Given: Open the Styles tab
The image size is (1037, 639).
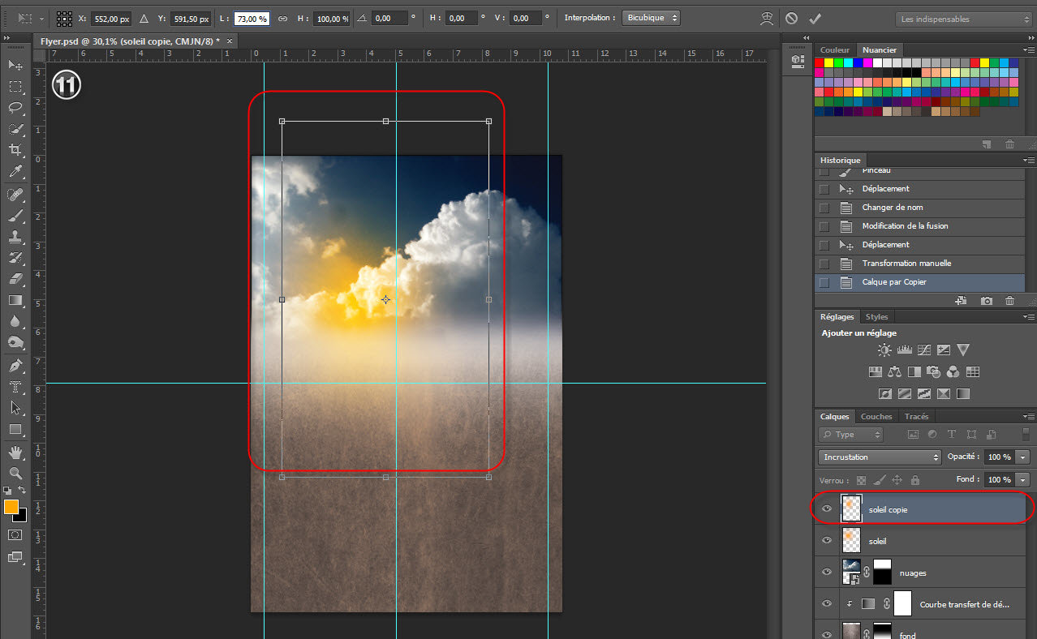Looking at the screenshot, I should click(876, 317).
